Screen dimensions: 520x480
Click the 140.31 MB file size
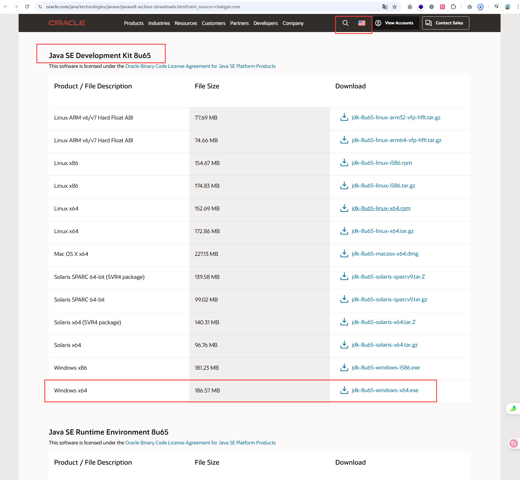click(207, 322)
